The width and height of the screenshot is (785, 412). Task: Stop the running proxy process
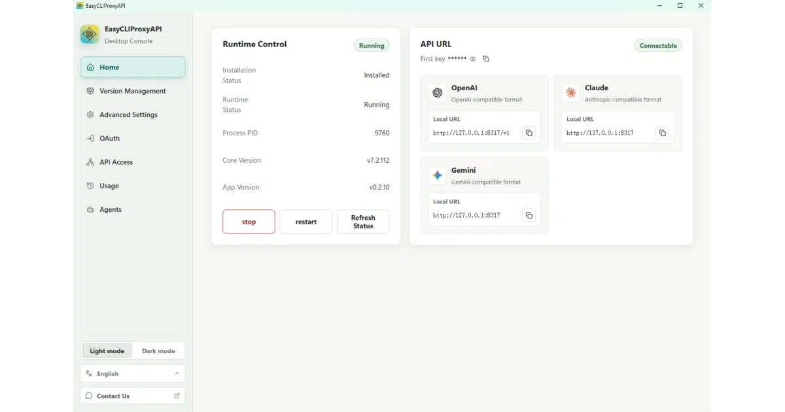coord(249,222)
